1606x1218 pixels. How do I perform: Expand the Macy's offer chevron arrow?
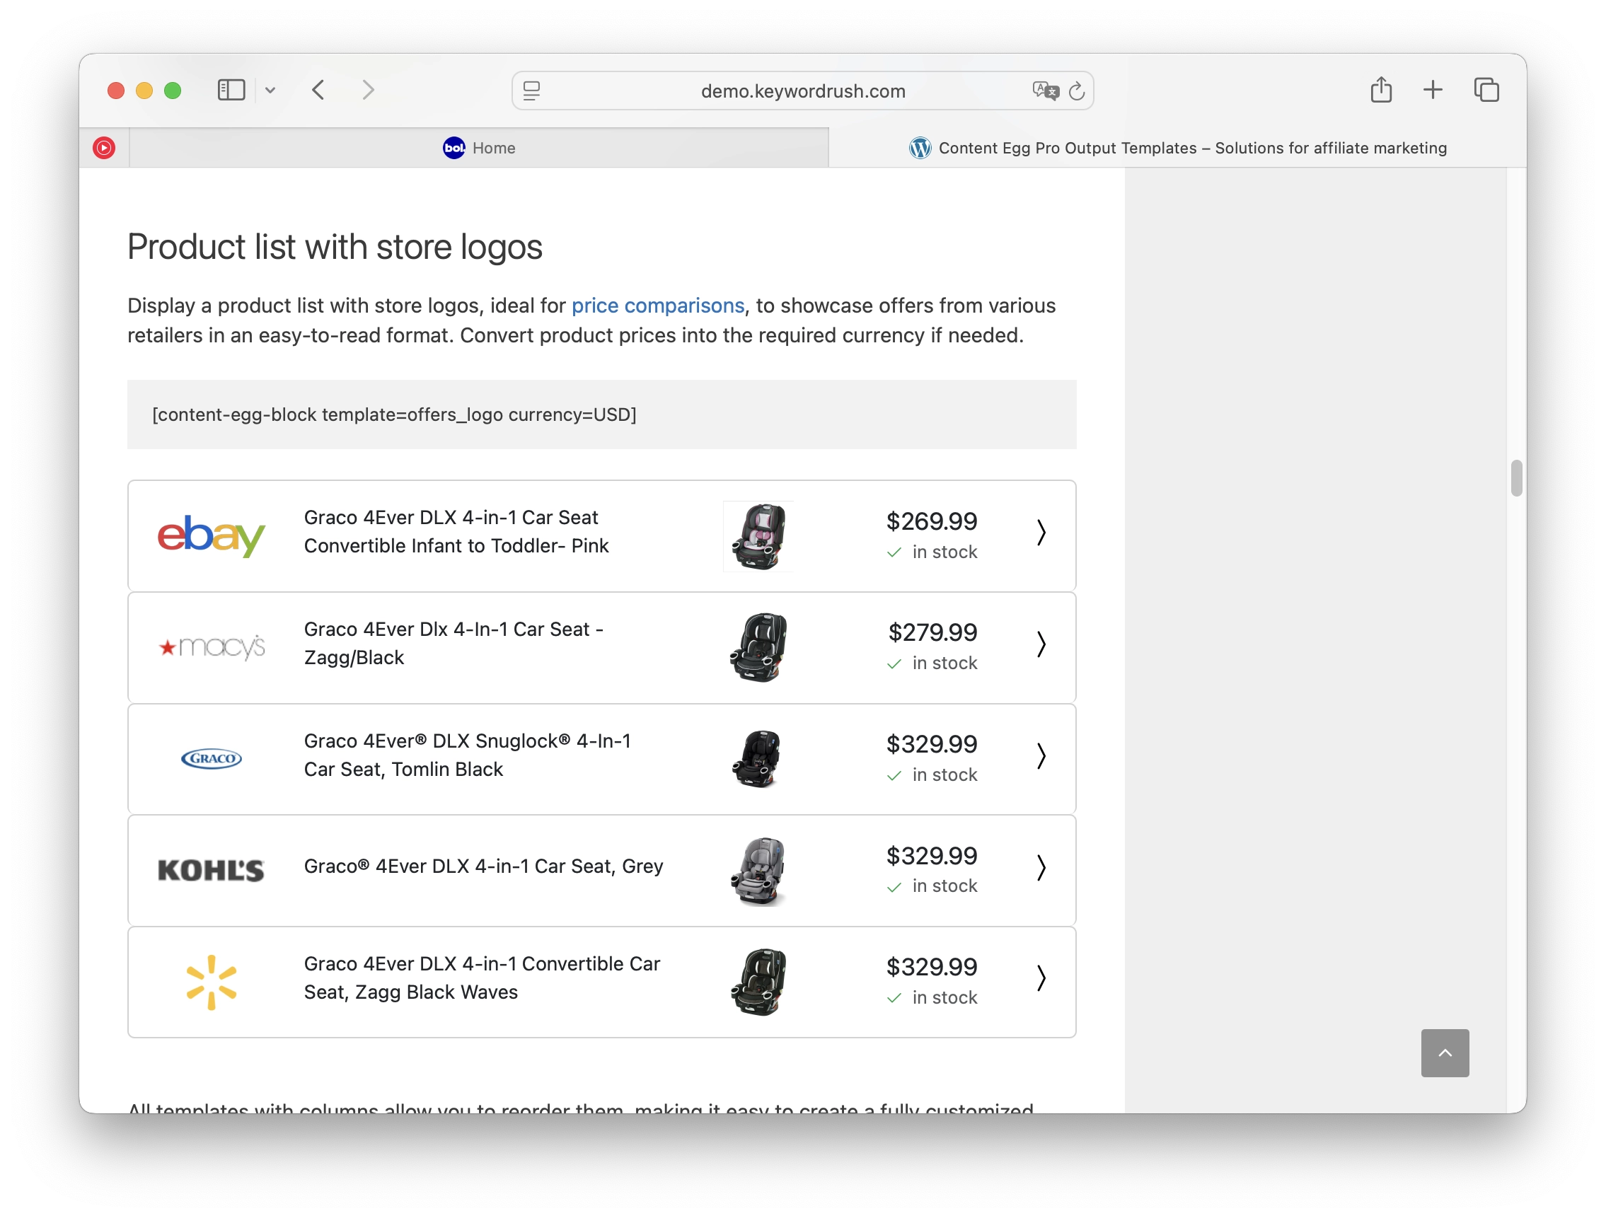pos(1041,644)
